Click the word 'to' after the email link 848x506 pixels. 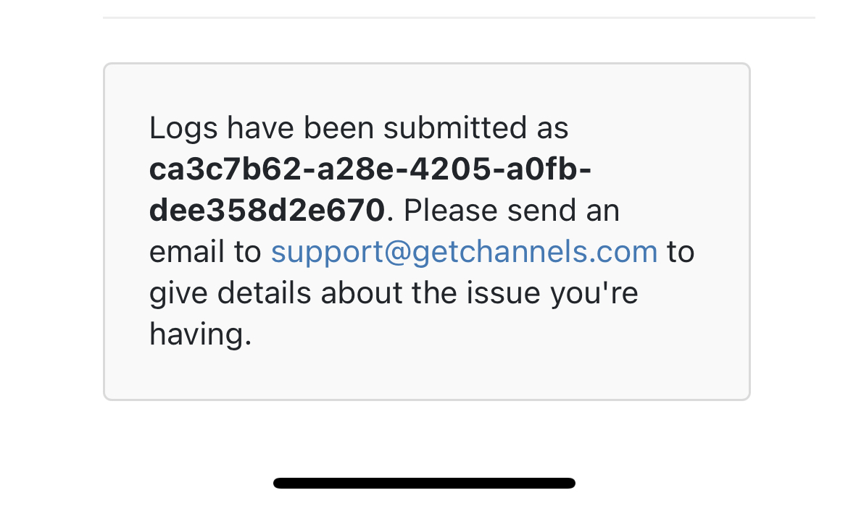point(681,252)
